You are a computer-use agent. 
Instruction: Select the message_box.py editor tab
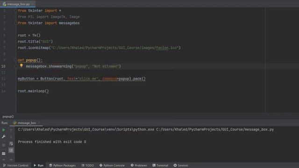point(18,4)
